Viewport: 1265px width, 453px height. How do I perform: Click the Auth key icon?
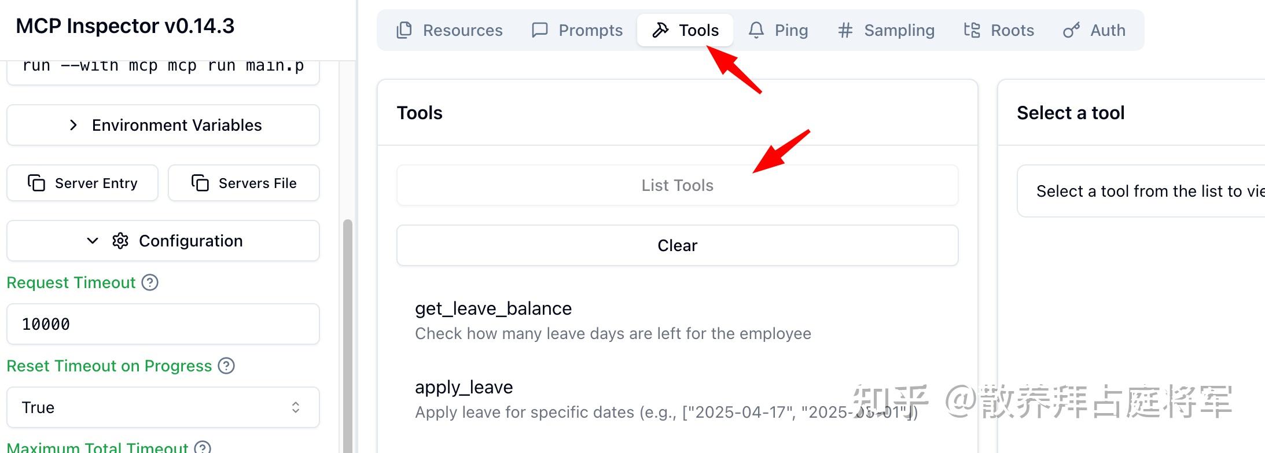tap(1071, 30)
